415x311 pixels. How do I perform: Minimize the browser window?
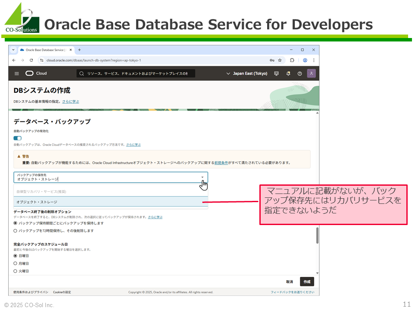291,50
